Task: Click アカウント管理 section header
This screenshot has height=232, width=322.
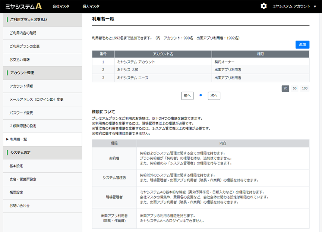Action: 42,73
